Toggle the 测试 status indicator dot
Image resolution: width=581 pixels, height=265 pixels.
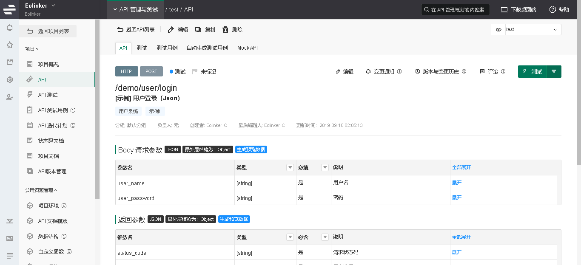click(171, 71)
